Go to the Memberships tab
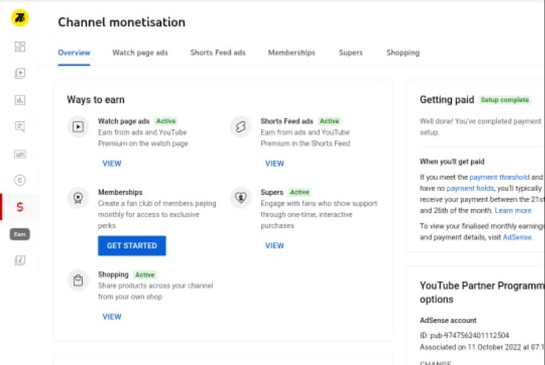545x365 pixels. click(292, 52)
